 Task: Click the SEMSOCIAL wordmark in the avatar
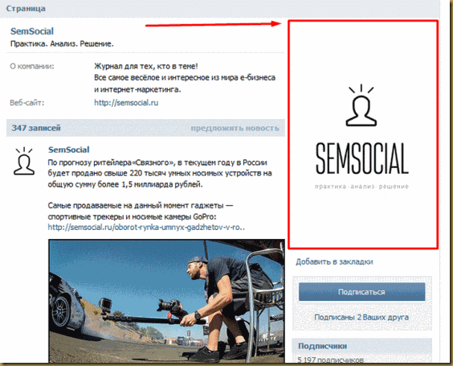tap(361, 158)
